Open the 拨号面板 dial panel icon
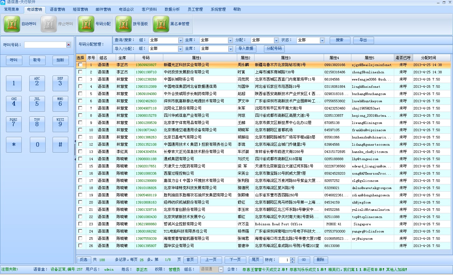This screenshot has height=275, width=453. 124,24
